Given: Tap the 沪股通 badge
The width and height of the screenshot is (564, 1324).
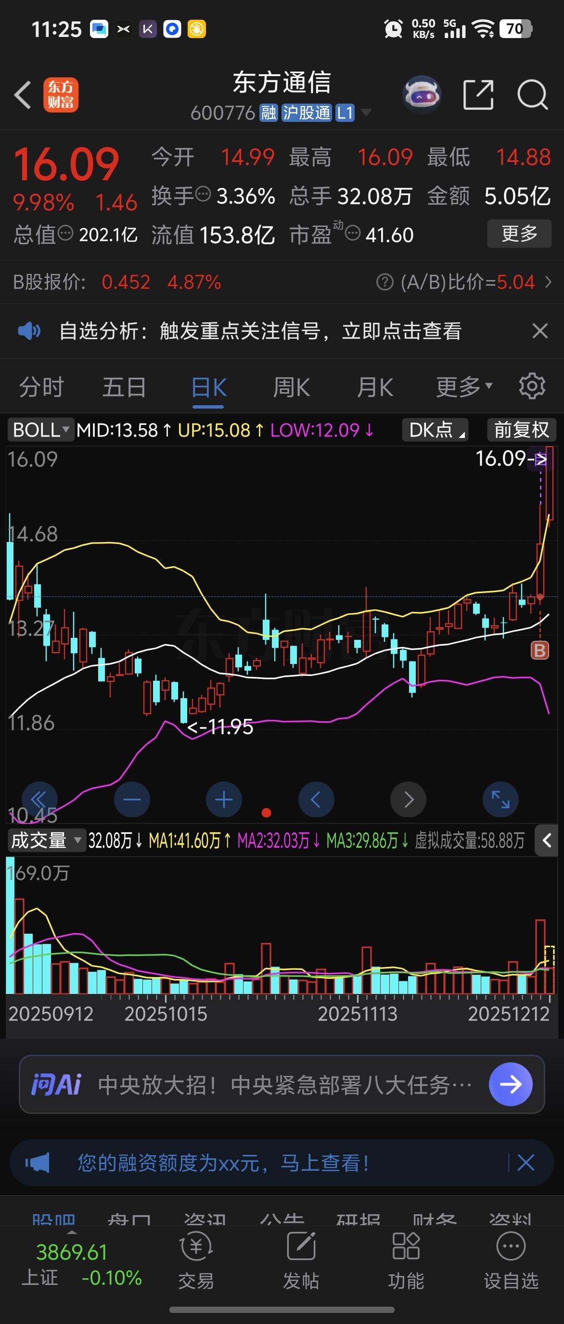Looking at the screenshot, I should pyautogui.click(x=307, y=113).
